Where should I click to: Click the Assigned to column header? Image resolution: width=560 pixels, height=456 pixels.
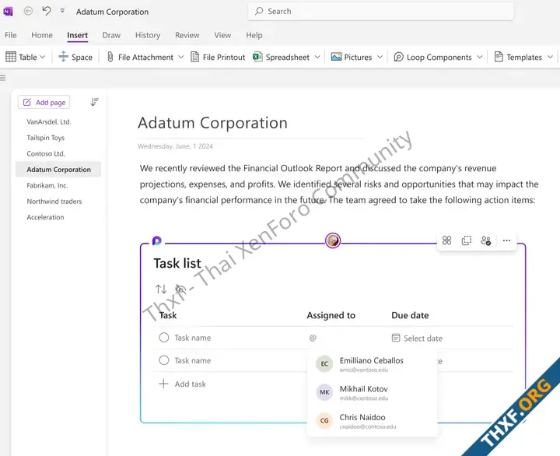click(331, 315)
